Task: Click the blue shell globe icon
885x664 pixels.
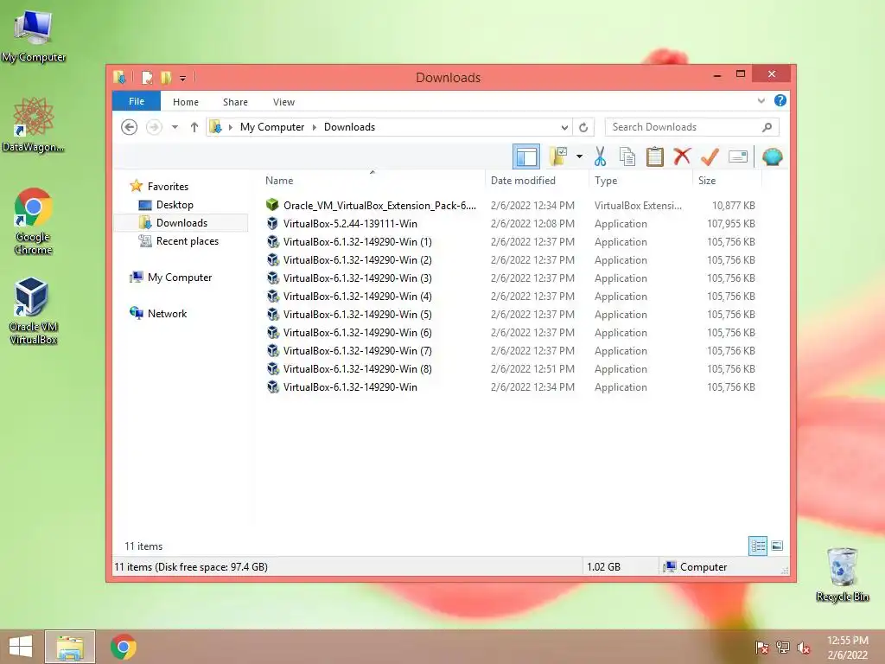Action: tap(772, 156)
